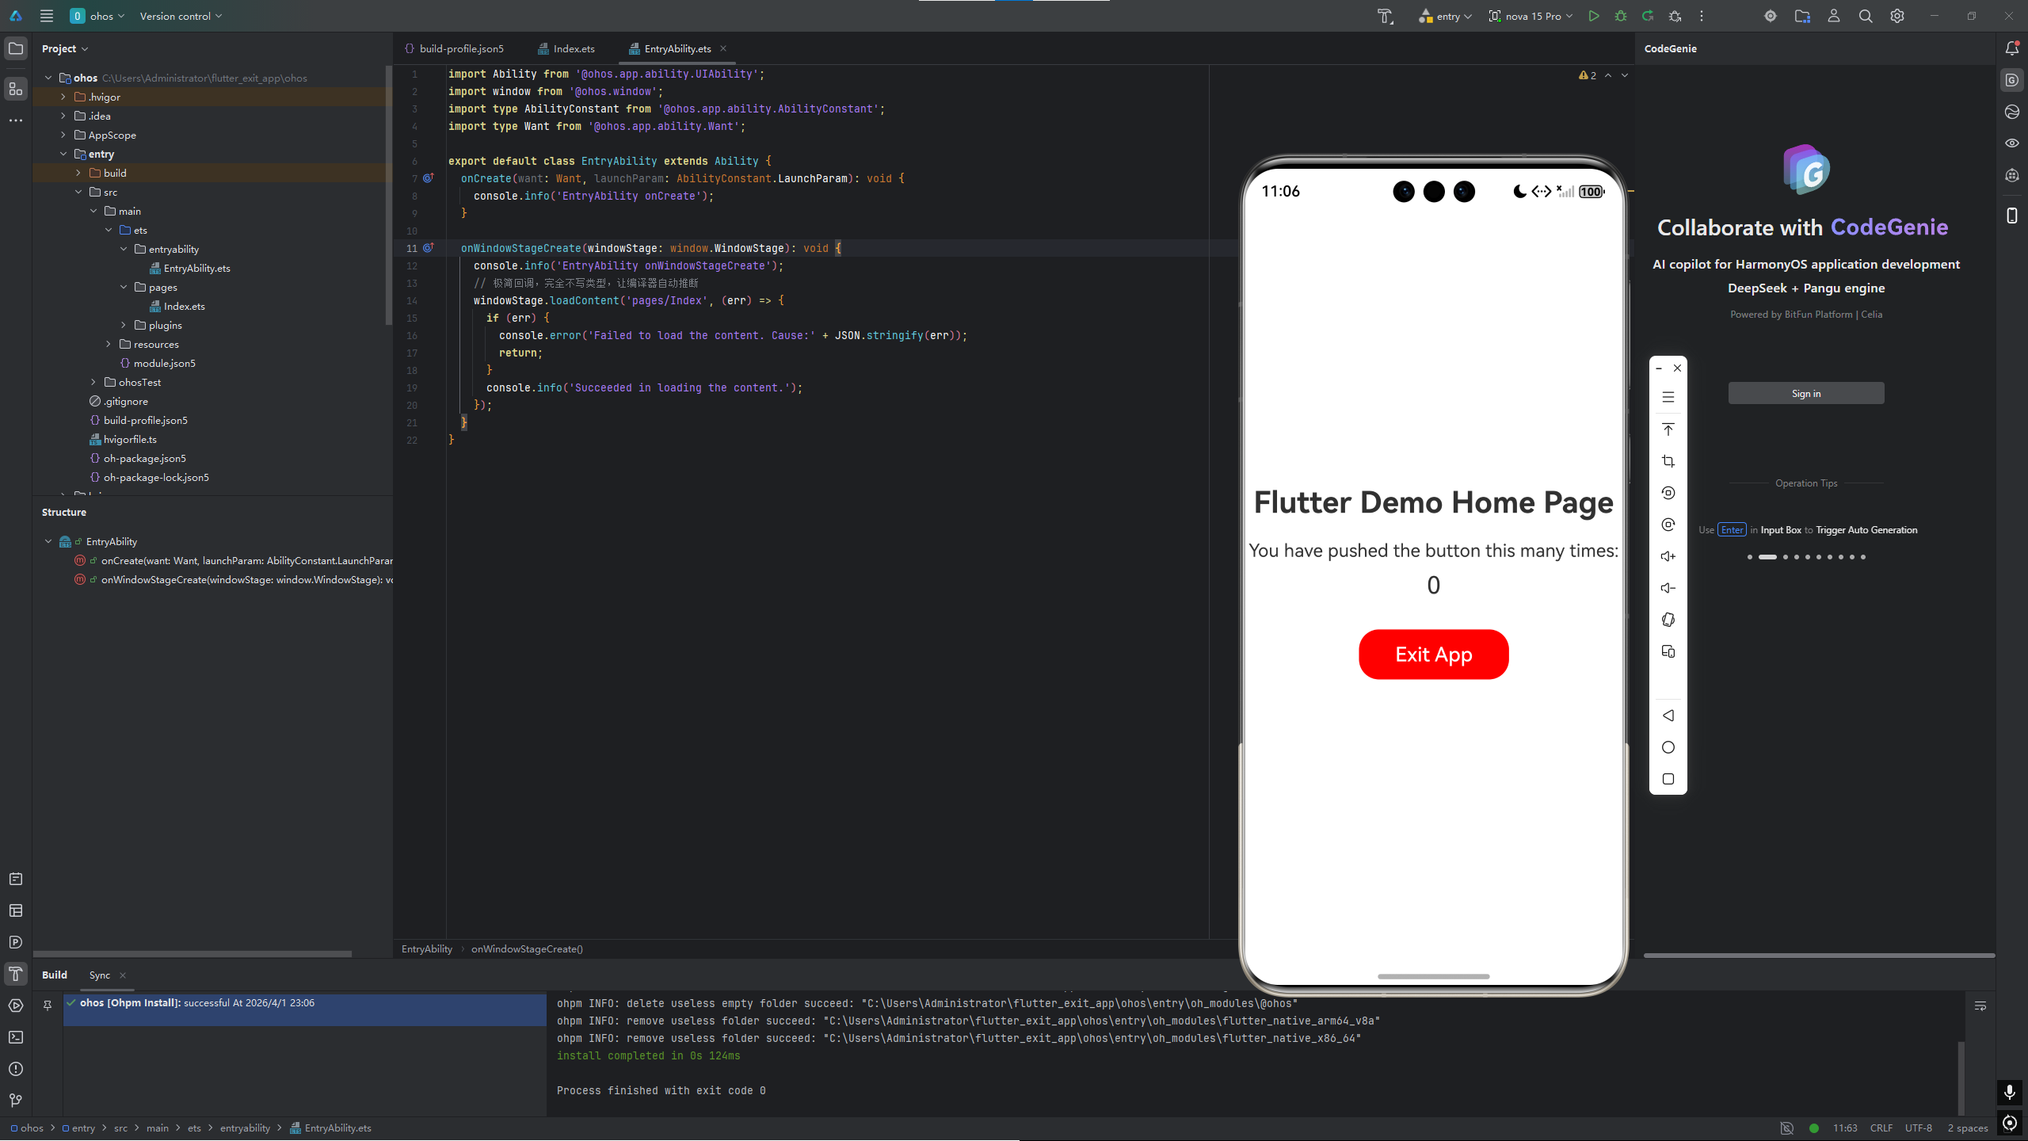Click the Debug bug icon in toolbar
The height and width of the screenshot is (1141, 2028).
point(1621,16)
